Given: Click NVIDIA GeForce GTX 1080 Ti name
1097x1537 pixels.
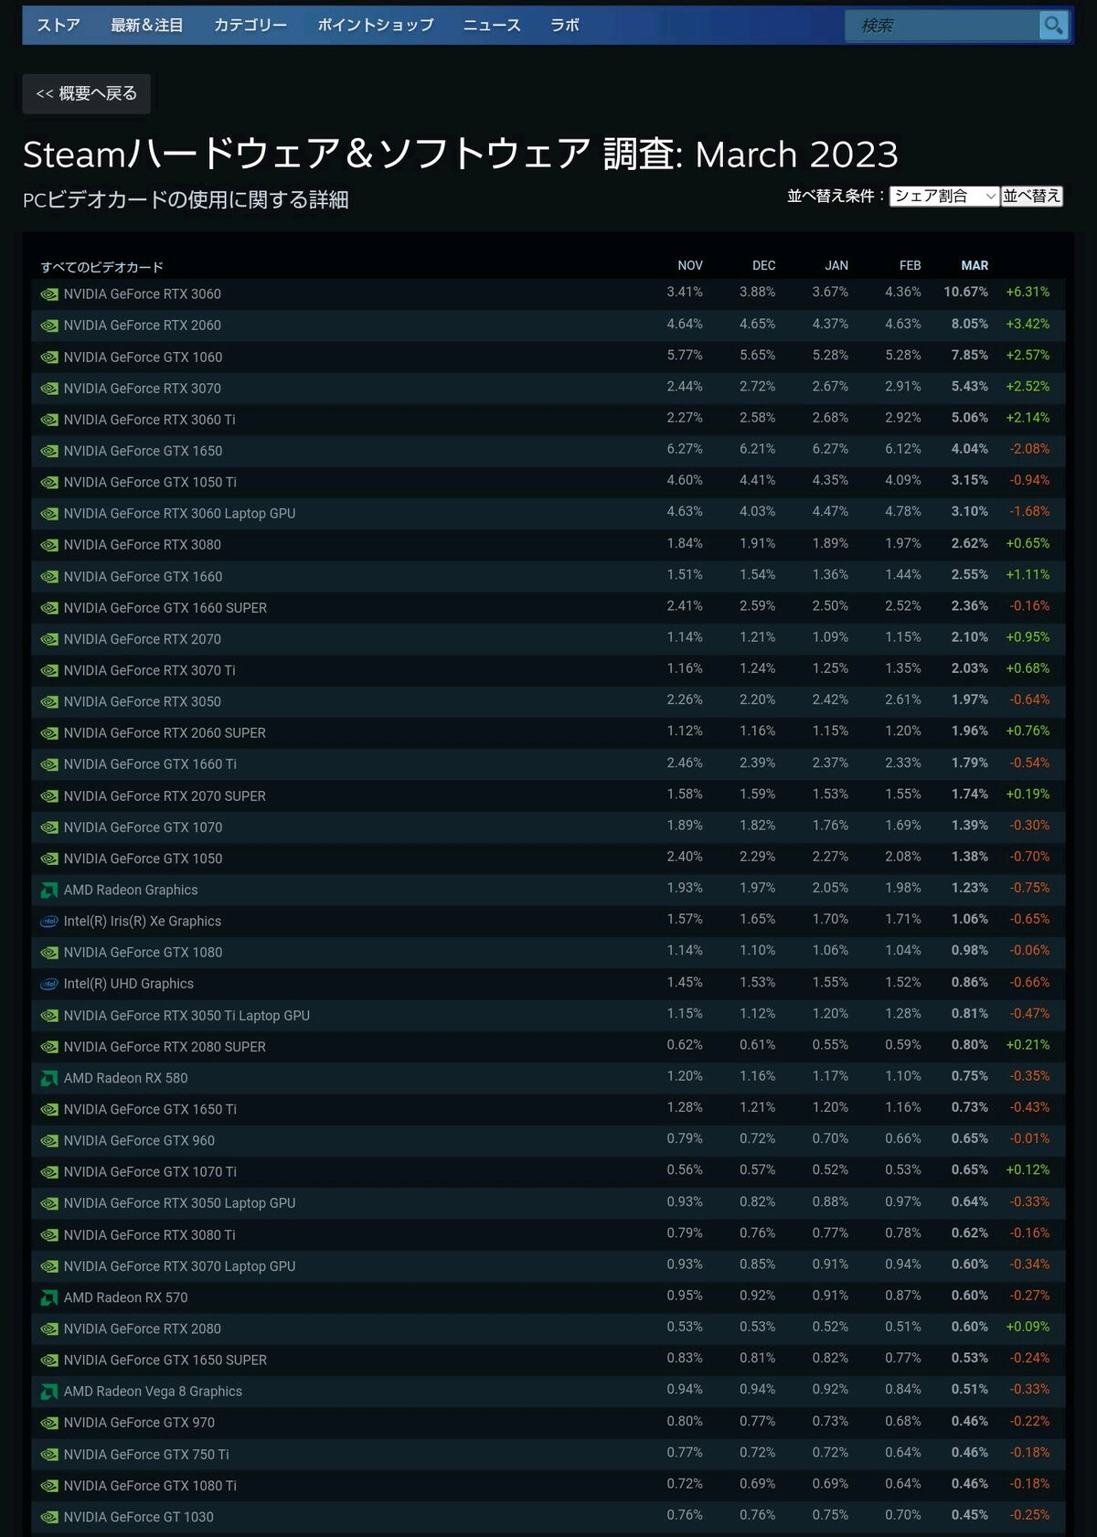Looking at the screenshot, I should point(151,1486).
